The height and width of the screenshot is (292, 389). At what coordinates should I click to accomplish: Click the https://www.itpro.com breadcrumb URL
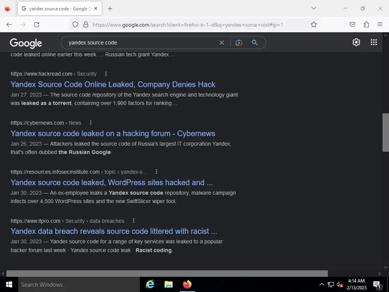pos(67,221)
